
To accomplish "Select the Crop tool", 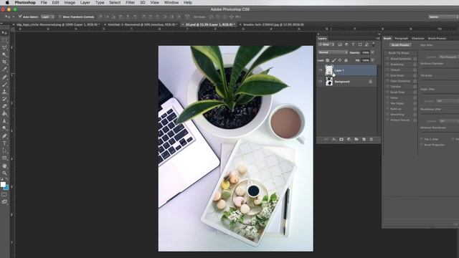I will pos(4,62).
